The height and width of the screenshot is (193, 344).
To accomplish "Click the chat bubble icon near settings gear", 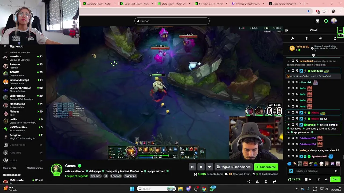I will click(x=319, y=180).
